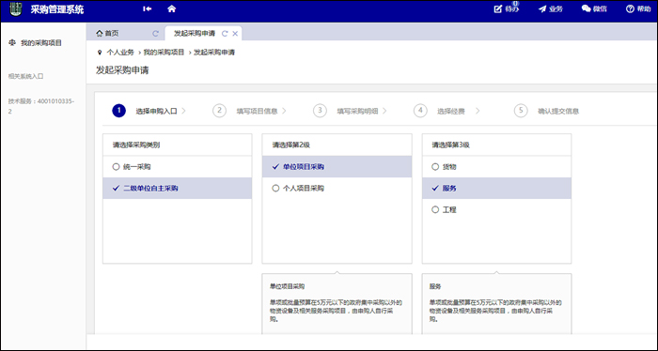Click the 采购管理系统 title
This screenshot has width=658, height=351.
click(57, 9)
